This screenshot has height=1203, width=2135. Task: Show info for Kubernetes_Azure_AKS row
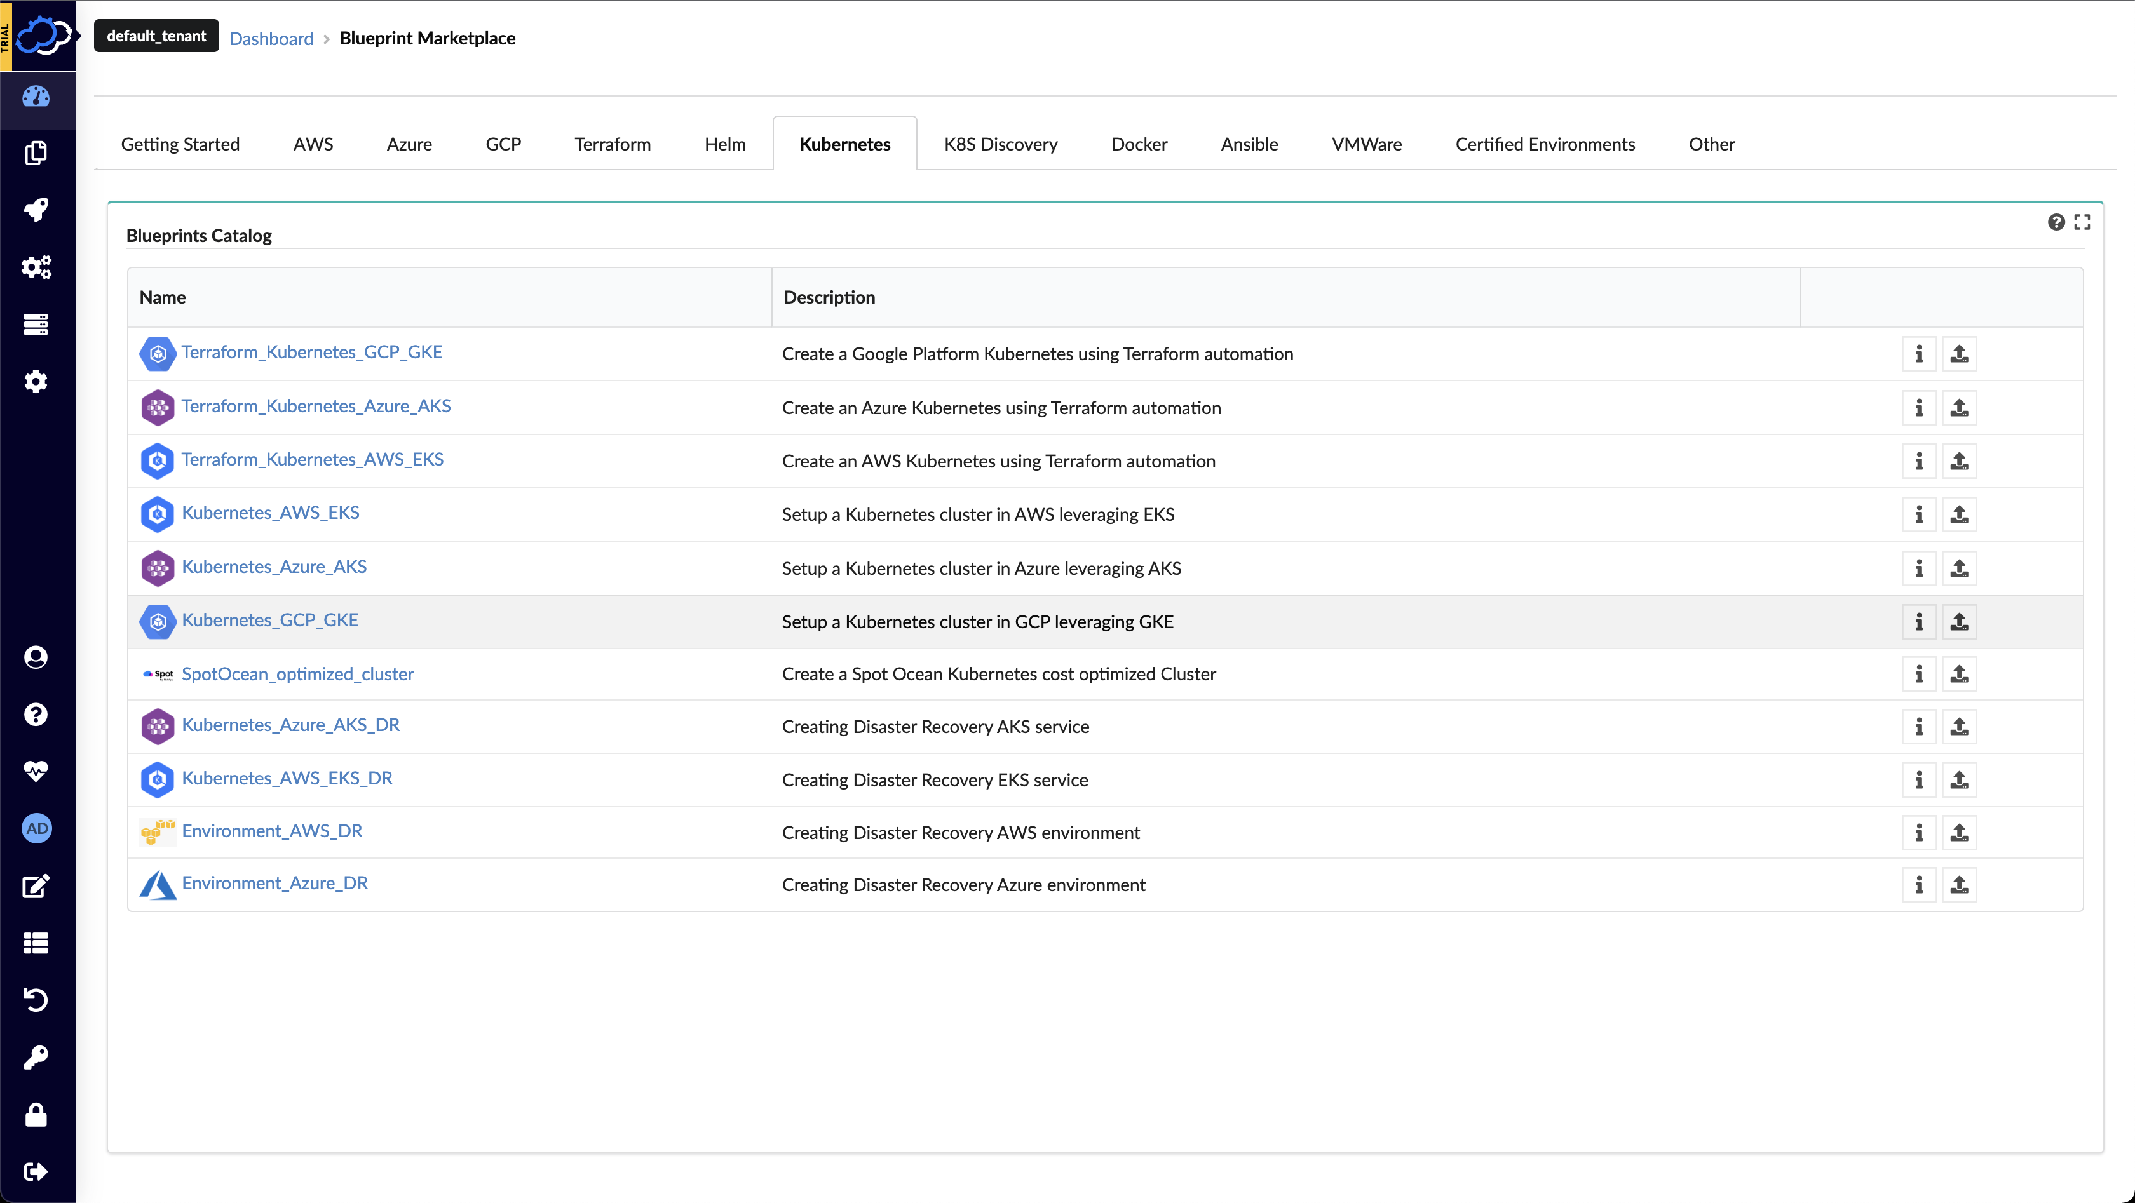[1919, 568]
